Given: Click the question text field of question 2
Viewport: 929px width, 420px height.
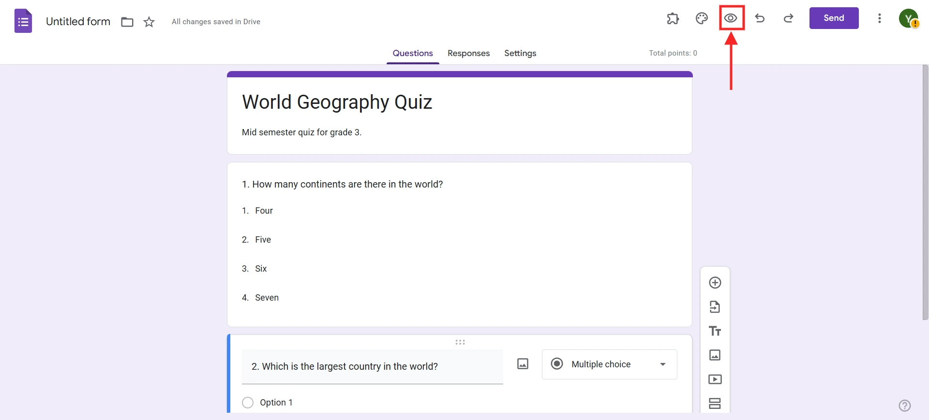Looking at the screenshot, I should coord(372,367).
